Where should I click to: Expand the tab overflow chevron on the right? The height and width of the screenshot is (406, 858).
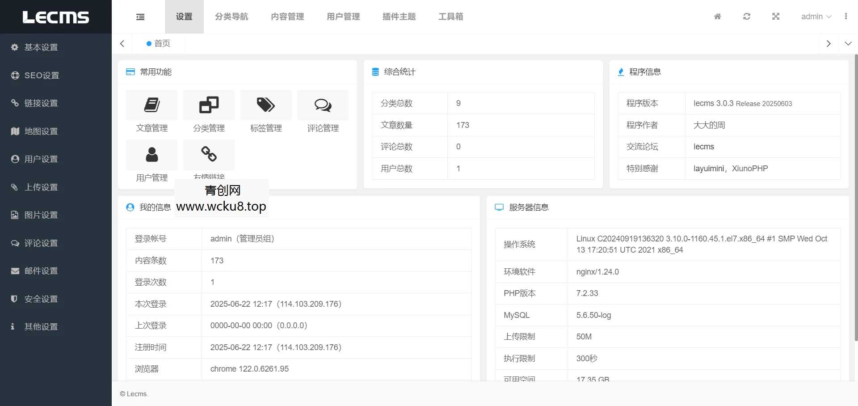pyautogui.click(x=848, y=43)
